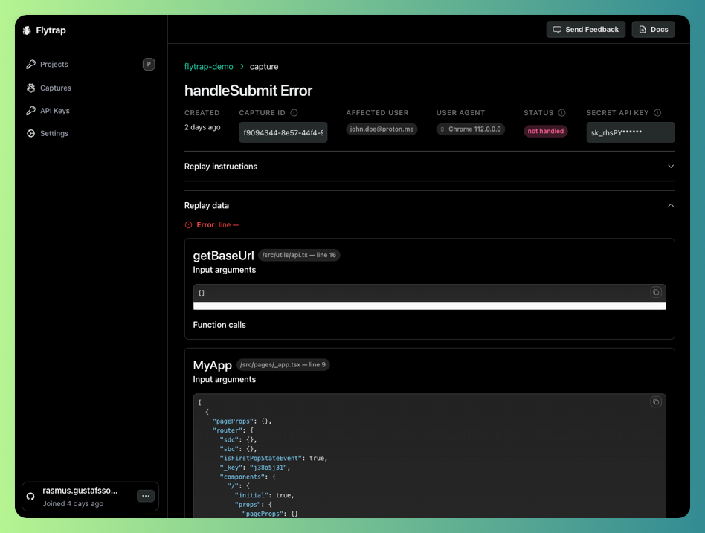
Task: Click the Secret API Key field
Action: click(x=630, y=132)
